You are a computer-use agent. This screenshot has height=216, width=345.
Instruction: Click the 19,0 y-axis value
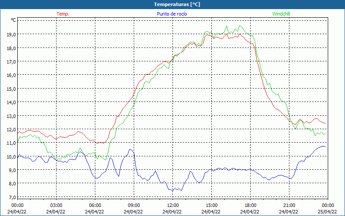(x=11, y=34)
